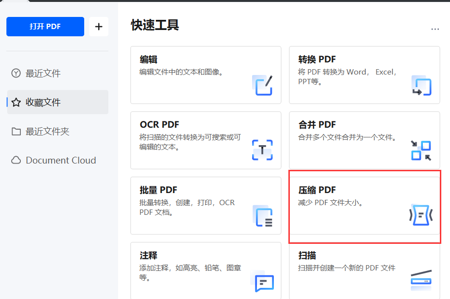Click the 打开 PDF button

[45, 27]
